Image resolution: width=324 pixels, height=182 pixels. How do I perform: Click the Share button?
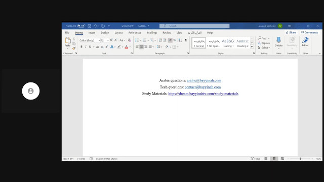point(291,32)
